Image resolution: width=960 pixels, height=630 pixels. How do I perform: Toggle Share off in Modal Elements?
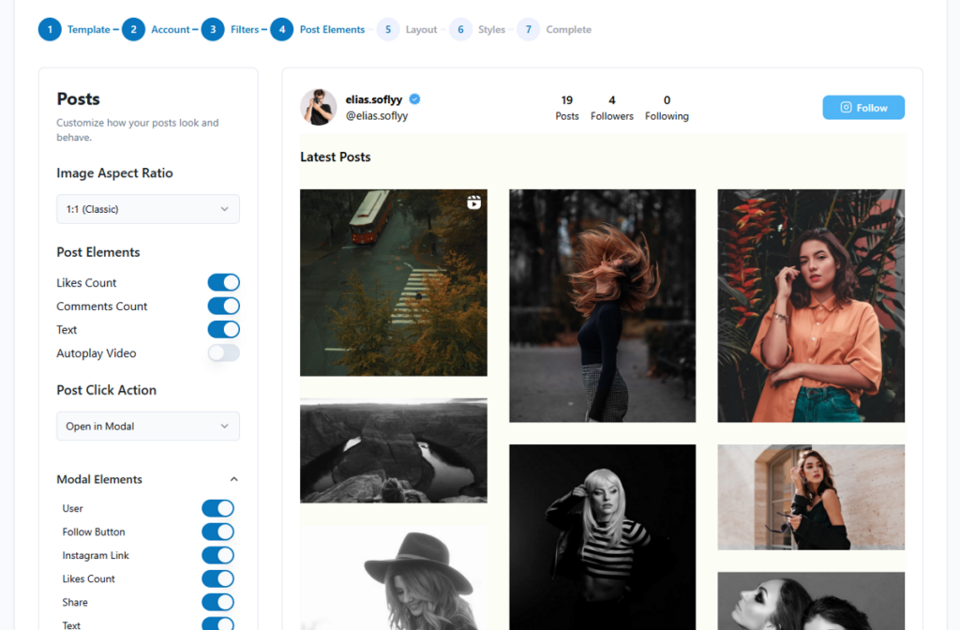217,602
